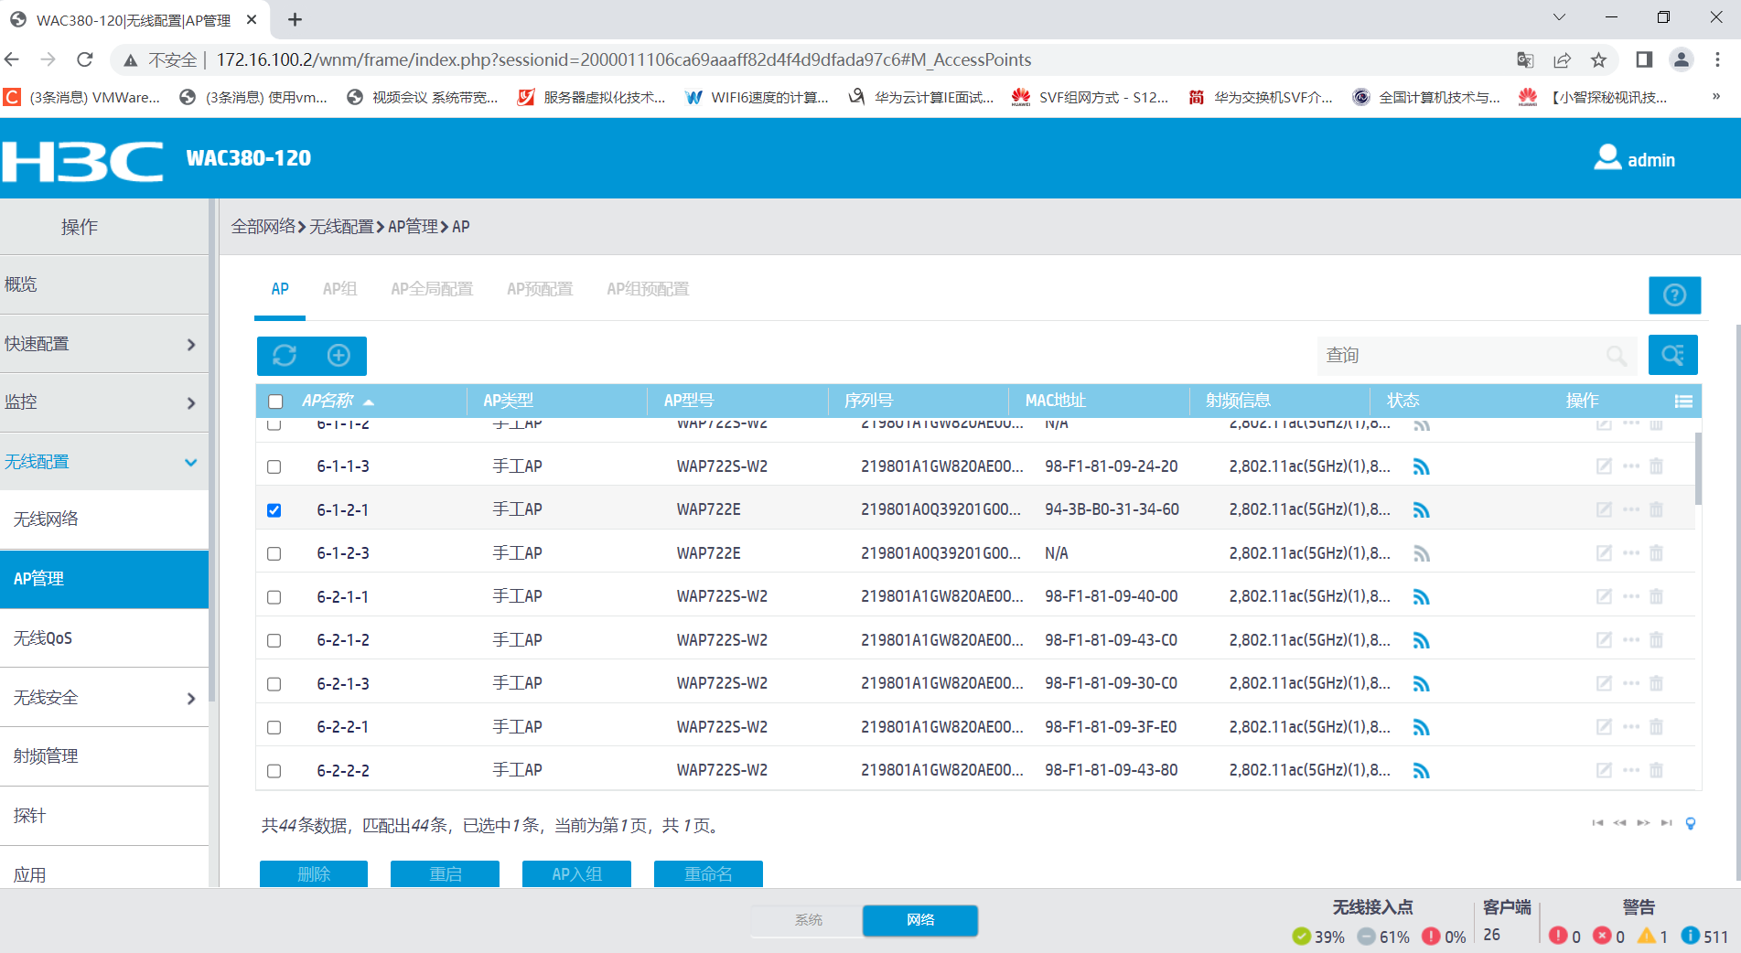
Task: Uncheck the checkbox for AP 6-1-2-1
Action: (274, 510)
